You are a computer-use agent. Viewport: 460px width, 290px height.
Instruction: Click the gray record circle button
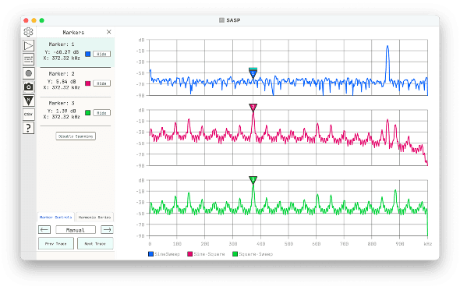pyautogui.click(x=28, y=73)
